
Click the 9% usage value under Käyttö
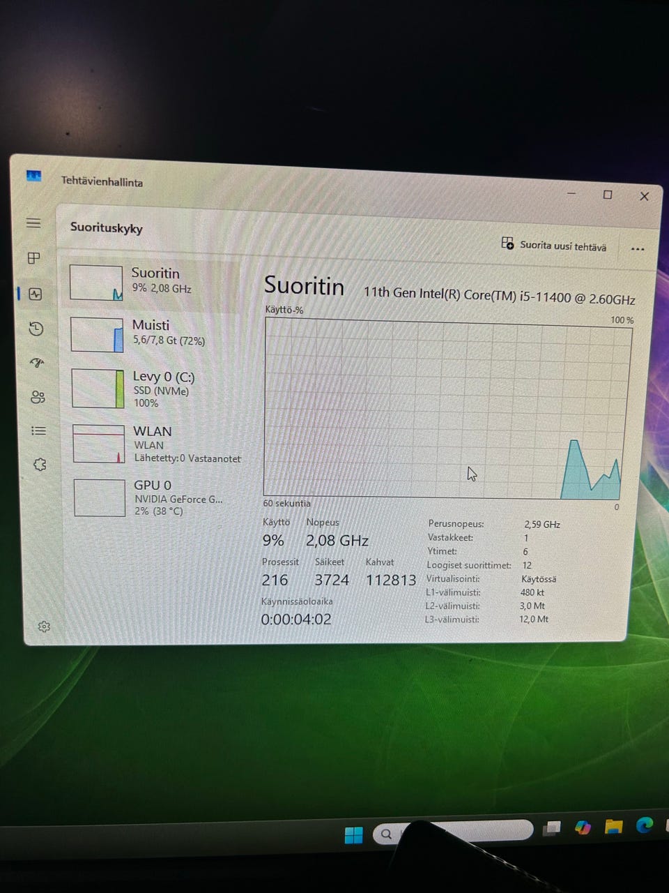coord(273,541)
